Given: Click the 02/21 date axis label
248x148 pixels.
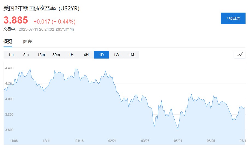Looking at the screenshot, I should (112, 141).
